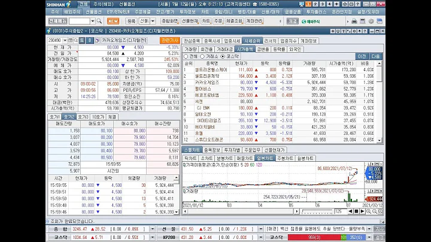Zoom out chart with minus magnifier
Screen dimensions: 431x242
pyautogui.click(x=374, y=211)
